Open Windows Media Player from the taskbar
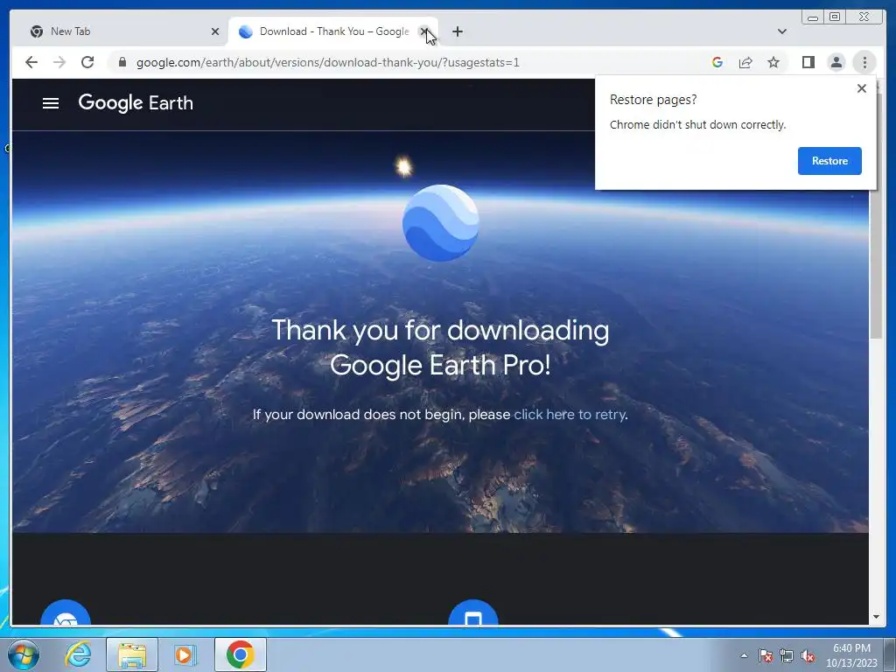Image resolution: width=896 pixels, height=672 pixels. 184,654
